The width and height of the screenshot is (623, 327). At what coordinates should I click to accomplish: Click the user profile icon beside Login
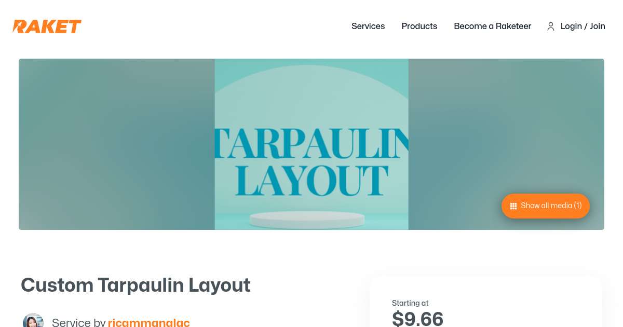tap(551, 26)
